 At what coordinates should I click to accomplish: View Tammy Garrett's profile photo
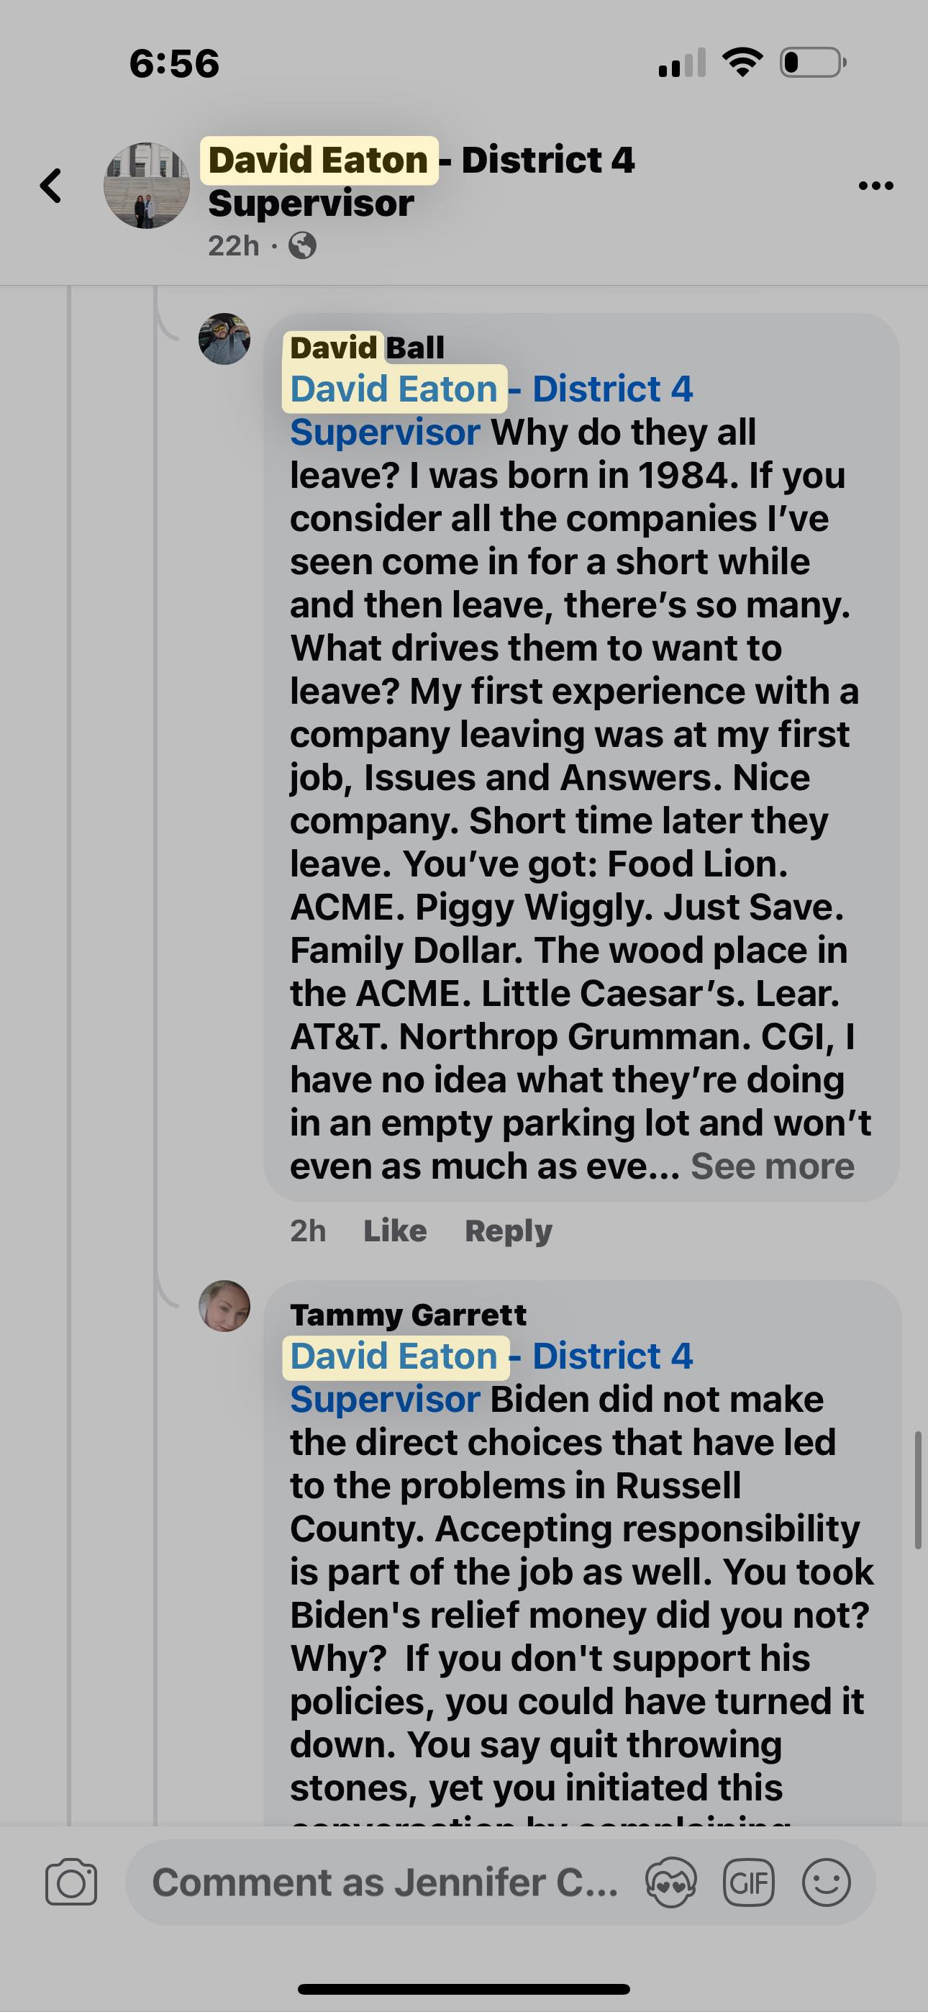pos(225,1306)
